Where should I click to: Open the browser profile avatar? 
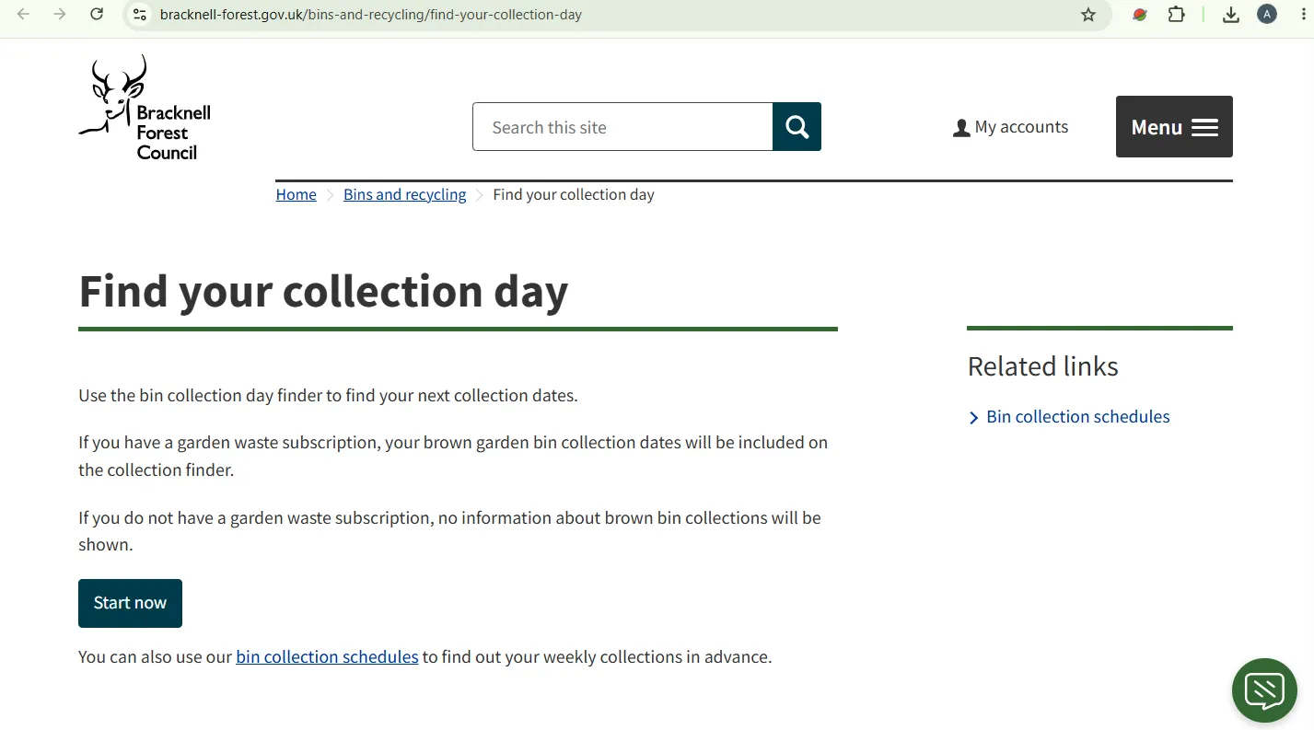click(1267, 15)
